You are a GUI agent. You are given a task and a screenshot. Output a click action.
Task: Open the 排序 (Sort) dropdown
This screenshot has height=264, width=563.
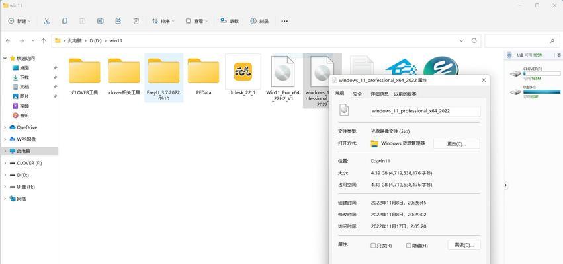pos(163,22)
